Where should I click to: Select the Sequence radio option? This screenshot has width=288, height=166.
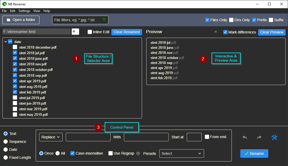[6, 142]
